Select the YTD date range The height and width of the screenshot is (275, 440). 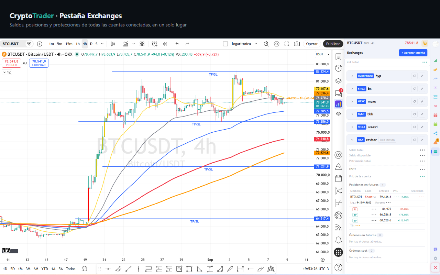(45, 269)
